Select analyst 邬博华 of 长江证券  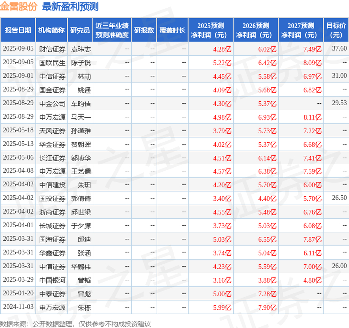click(x=81, y=158)
